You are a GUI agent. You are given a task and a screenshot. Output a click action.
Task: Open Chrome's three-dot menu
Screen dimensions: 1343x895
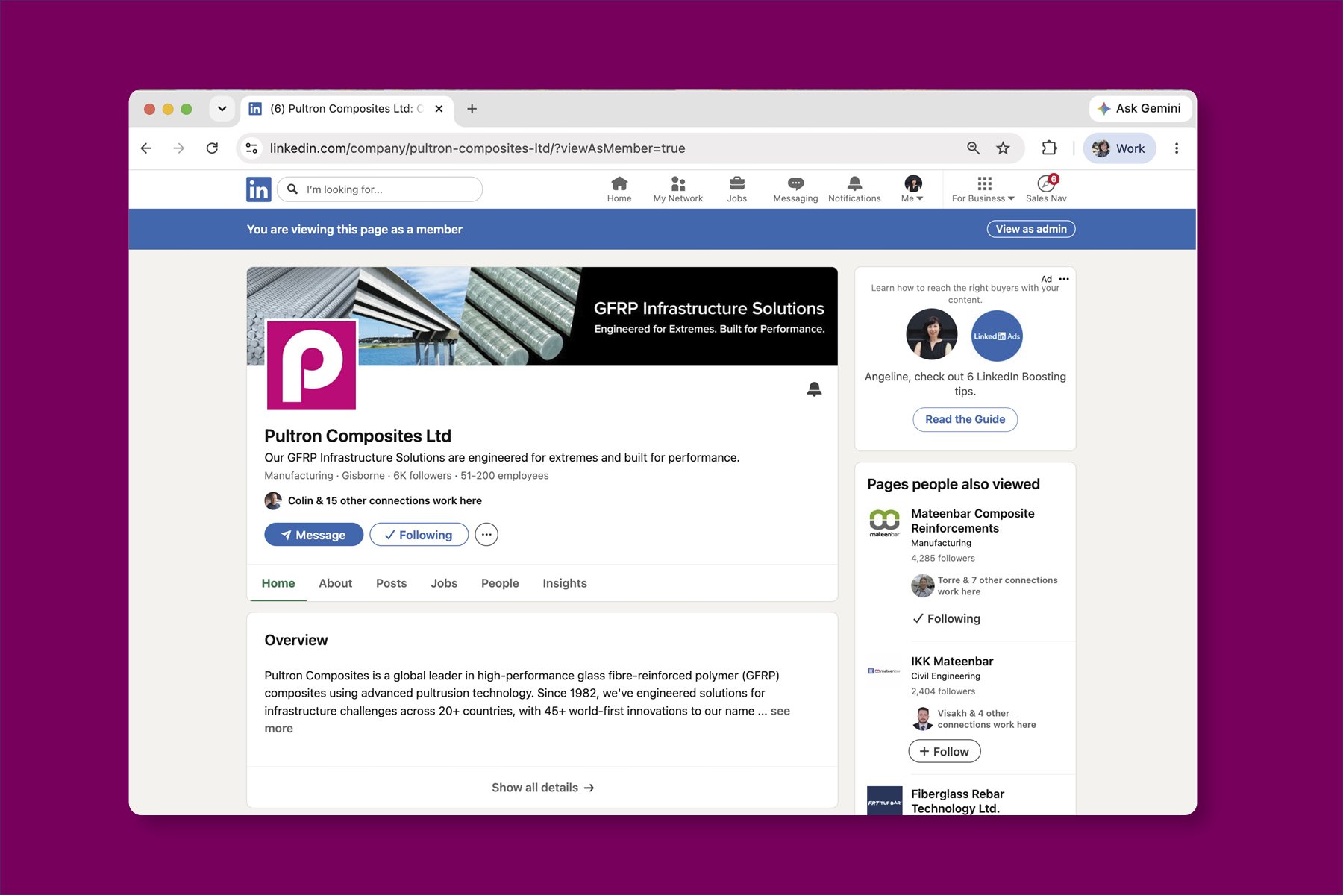tap(1177, 148)
